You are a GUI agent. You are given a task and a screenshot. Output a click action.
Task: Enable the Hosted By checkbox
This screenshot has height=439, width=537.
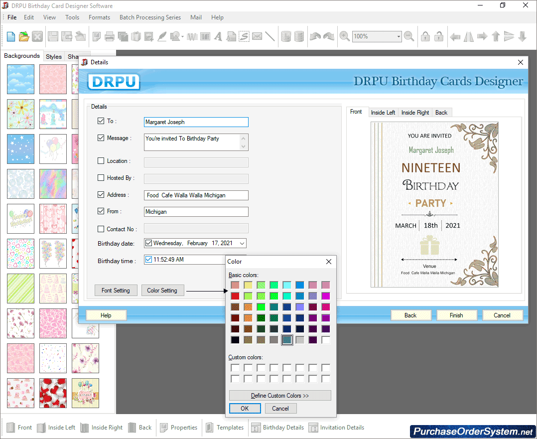pyautogui.click(x=101, y=177)
